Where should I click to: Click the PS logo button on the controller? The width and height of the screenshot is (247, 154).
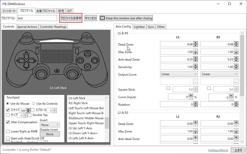pyautogui.click(x=57, y=71)
